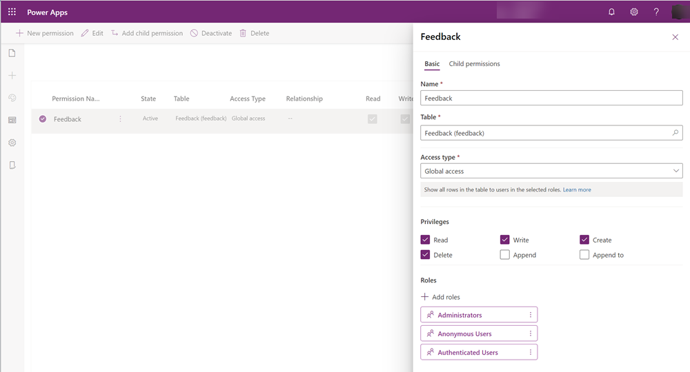Click the plus icon in the left sidebar
Screen dimensions: 690x372
12,76
